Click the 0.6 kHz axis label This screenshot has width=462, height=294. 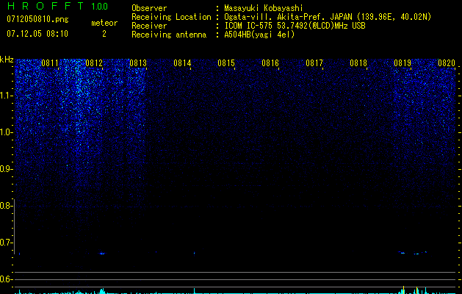tap(6, 279)
